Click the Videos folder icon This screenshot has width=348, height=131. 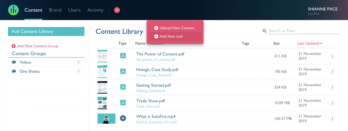tap(14, 62)
